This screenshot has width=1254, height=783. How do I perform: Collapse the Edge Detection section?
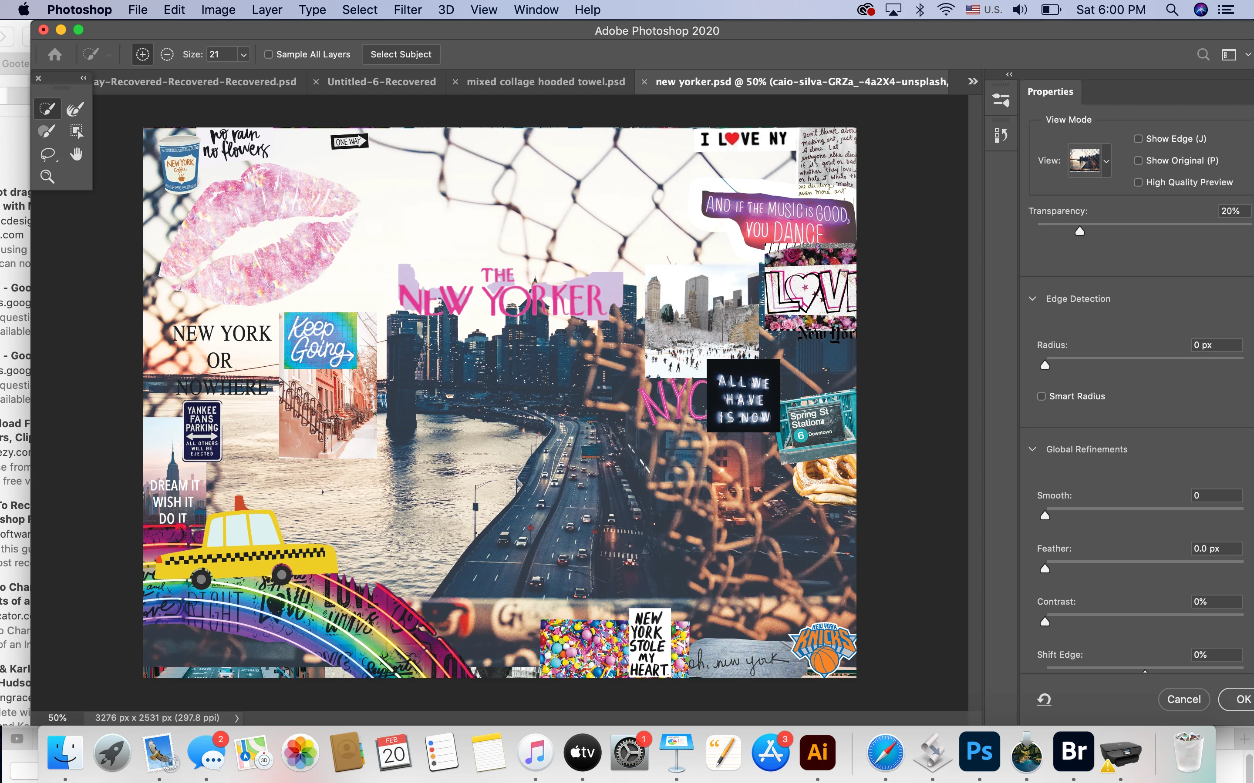point(1032,299)
